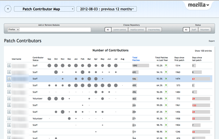This screenshot has height=139, width=219.
Task: Click green arrow icon next to 64.3%
Action: point(166,85)
